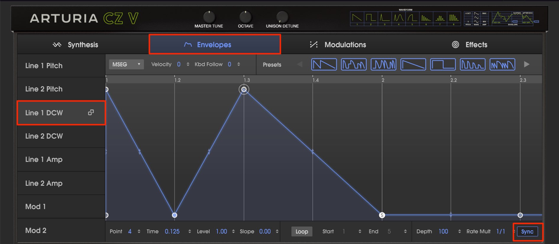Select the Line 1 DCW envelope
The image size is (559, 244).
click(x=61, y=113)
